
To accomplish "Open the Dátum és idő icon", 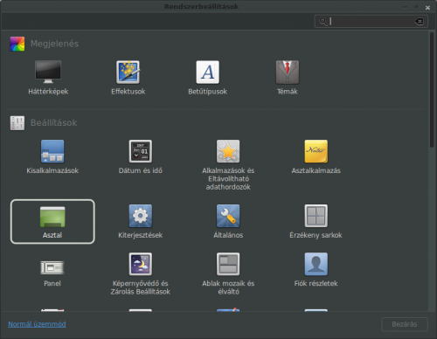I will pos(141,151).
